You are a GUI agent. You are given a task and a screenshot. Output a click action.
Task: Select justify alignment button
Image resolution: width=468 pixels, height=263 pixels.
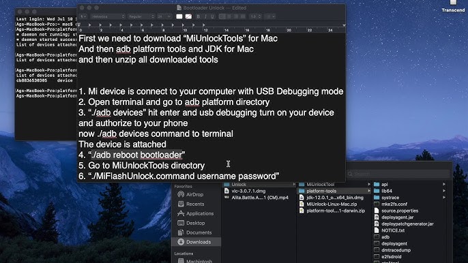pos(243,16)
